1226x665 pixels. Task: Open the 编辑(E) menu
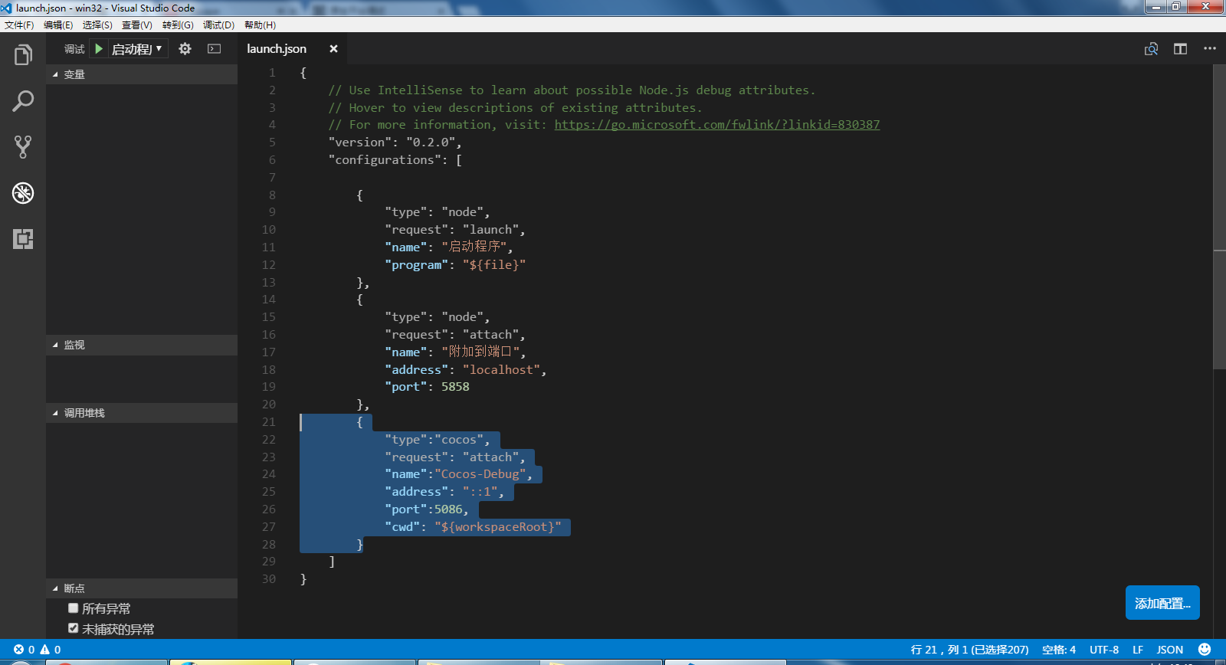58,25
